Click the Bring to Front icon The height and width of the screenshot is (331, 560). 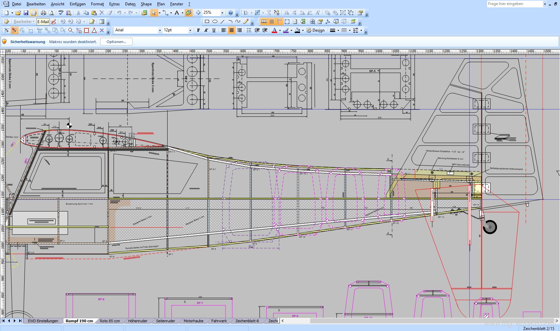(x=327, y=13)
